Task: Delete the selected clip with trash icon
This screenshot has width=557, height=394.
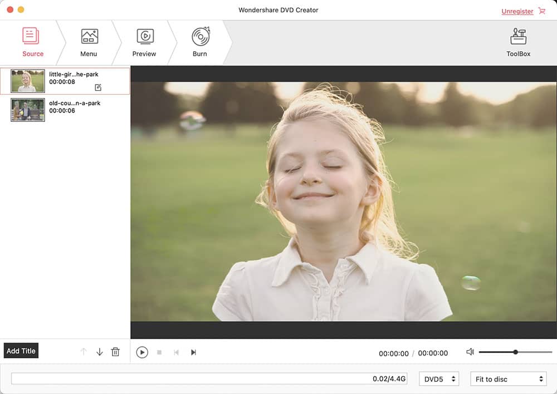Action: point(115,352)
